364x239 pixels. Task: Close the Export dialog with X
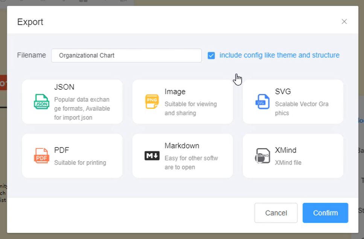(x=344, y=22)
